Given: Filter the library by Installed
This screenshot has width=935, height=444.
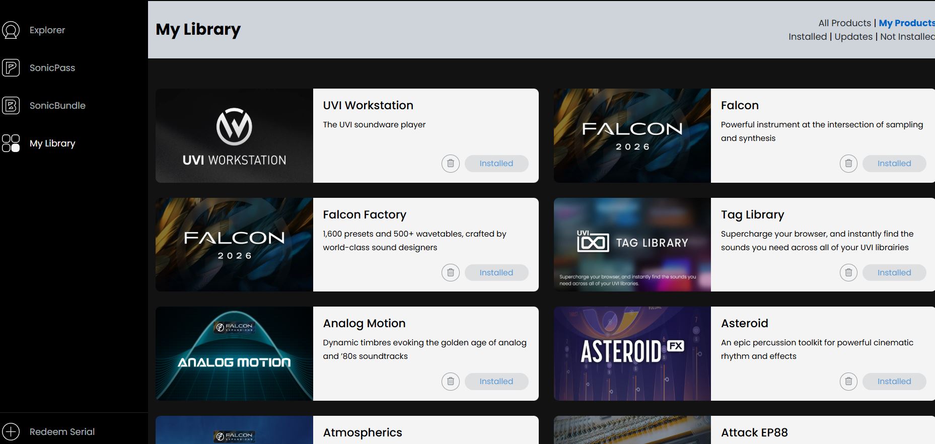Looking at the screenshot, I should pyautogui.click(x=808, y=37).
